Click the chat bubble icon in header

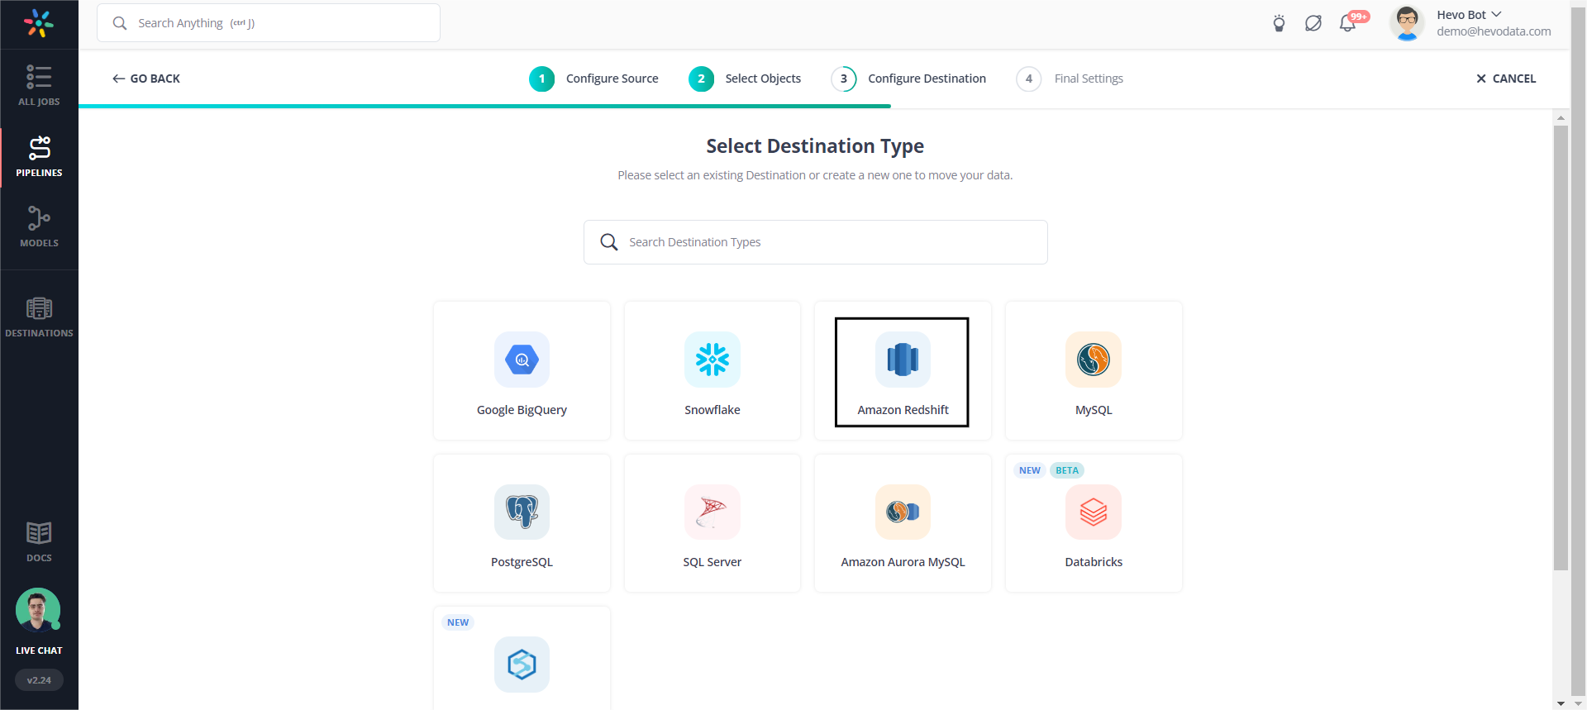pyautogui.click(x=1313, y=23)
